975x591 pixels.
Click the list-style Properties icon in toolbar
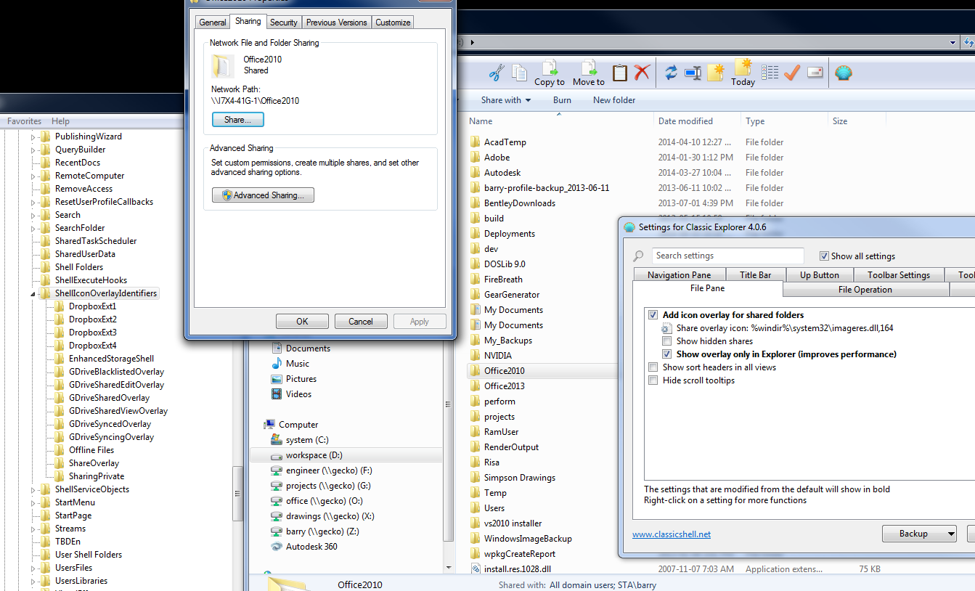770,73
